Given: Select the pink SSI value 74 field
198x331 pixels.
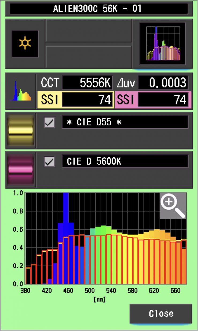Looking at the screenshot, I should (163, 100).
